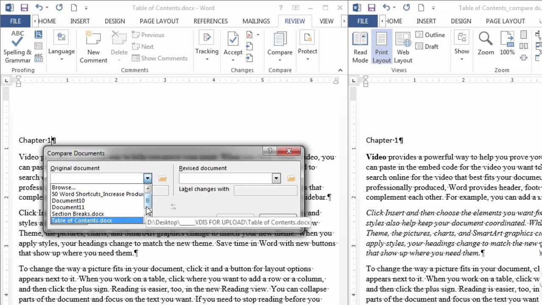Select Document11 in dropdown list
Viewport: 542px width, 305px height.
(97, 207)
